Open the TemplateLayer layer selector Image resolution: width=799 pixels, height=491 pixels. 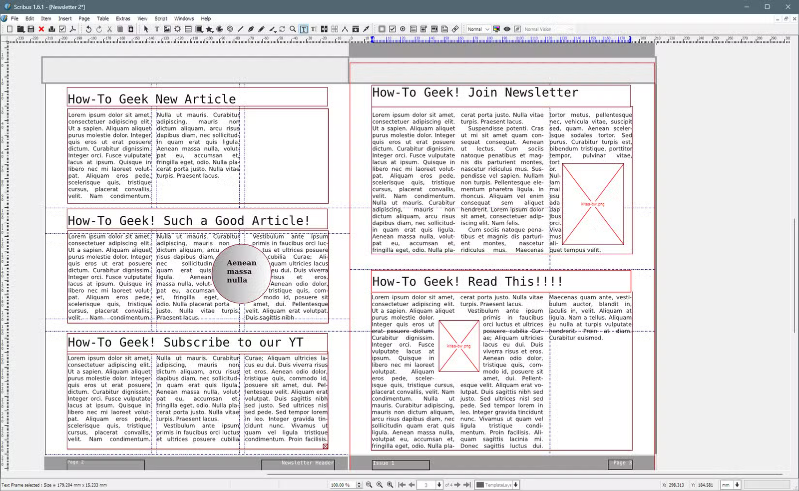tap(497, 484)
